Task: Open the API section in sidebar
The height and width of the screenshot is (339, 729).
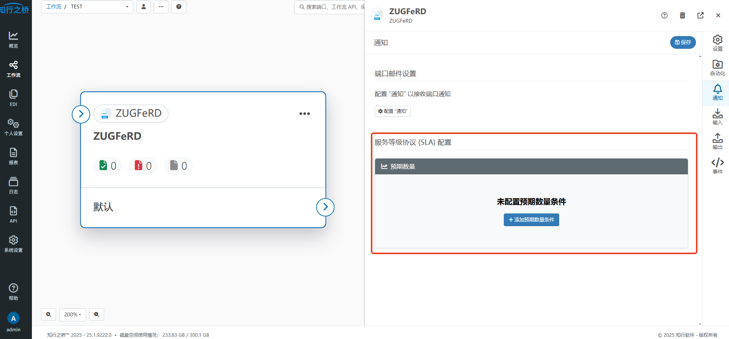Action: coord(13,215)
